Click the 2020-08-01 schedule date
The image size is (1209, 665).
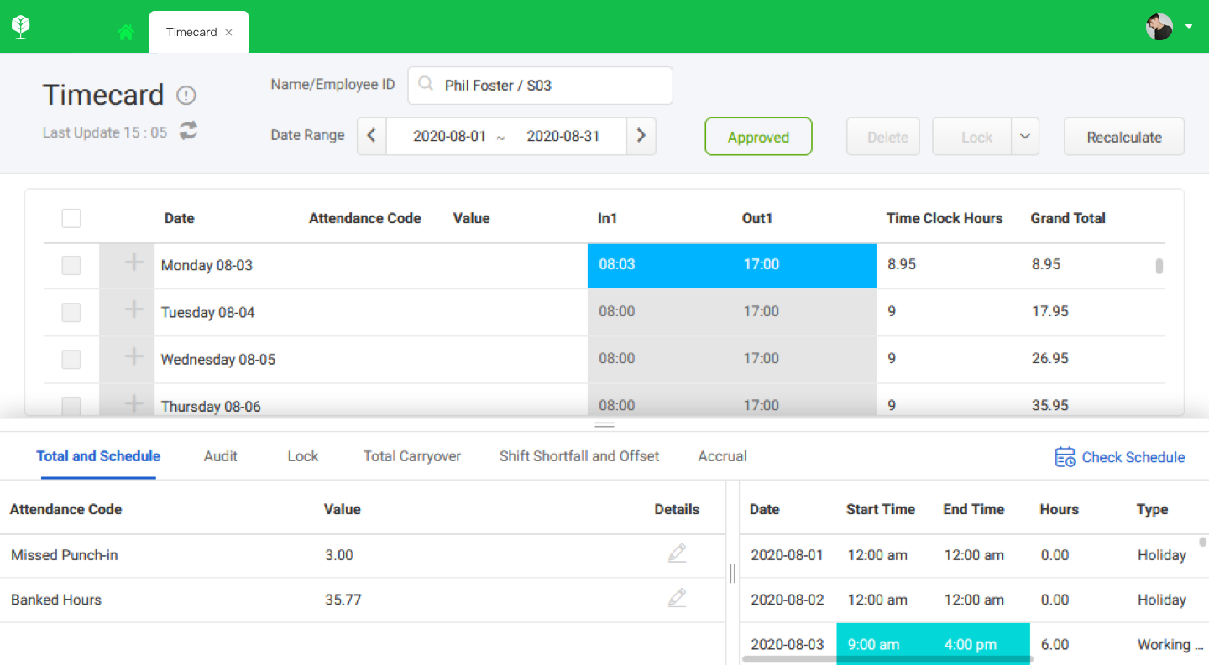click(787, 555)
